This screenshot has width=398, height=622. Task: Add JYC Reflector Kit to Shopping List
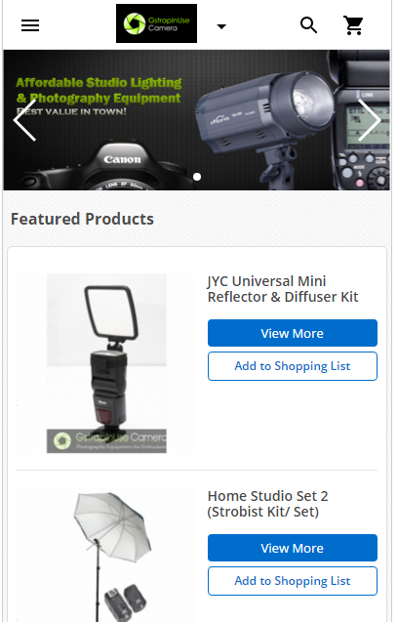(293, 366)
